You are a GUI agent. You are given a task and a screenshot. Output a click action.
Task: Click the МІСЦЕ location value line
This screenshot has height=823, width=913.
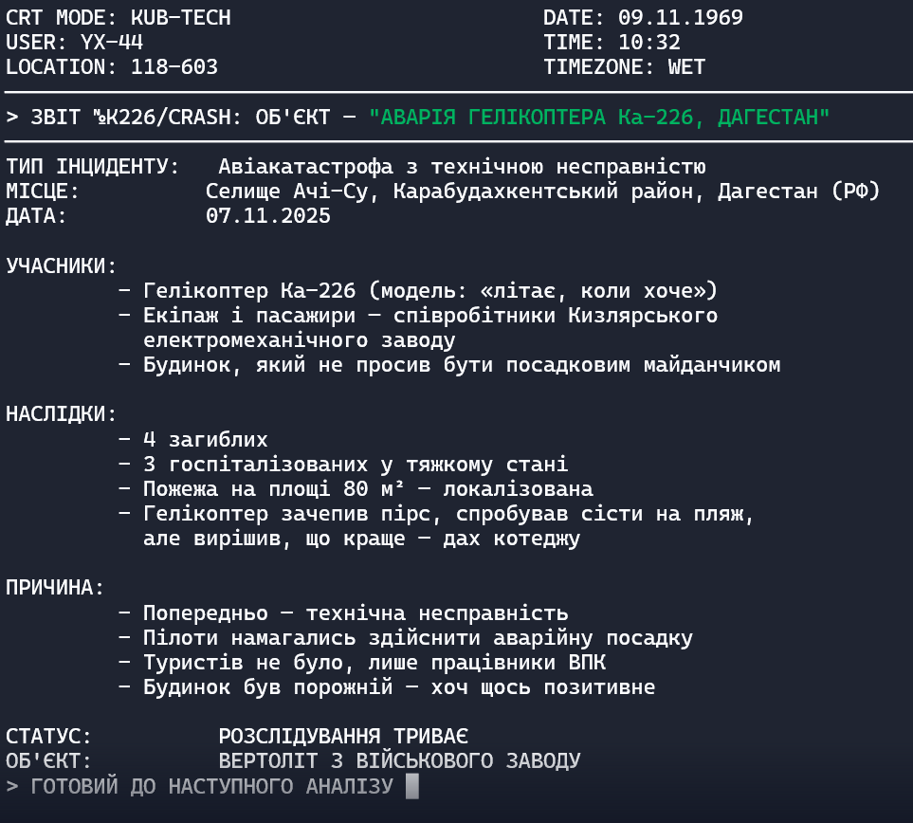[x=542, y=192]
